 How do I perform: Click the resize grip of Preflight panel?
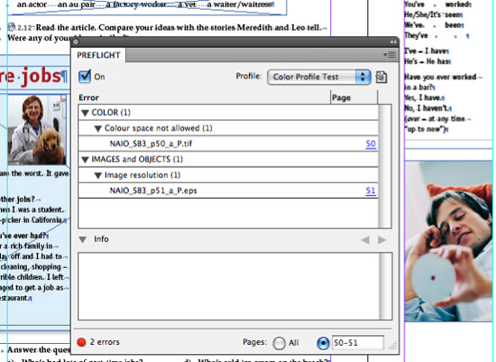392,345
